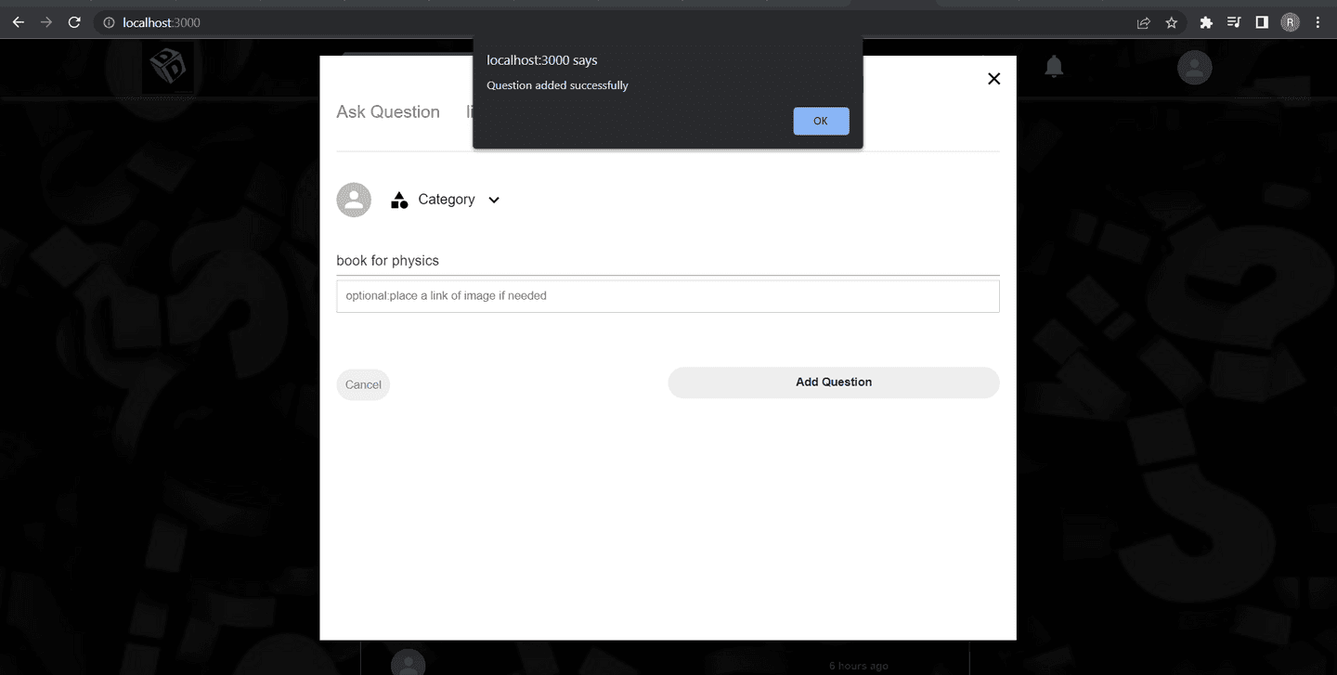
Task: Click the user avatar in modal
Action: tap(354, 200)
